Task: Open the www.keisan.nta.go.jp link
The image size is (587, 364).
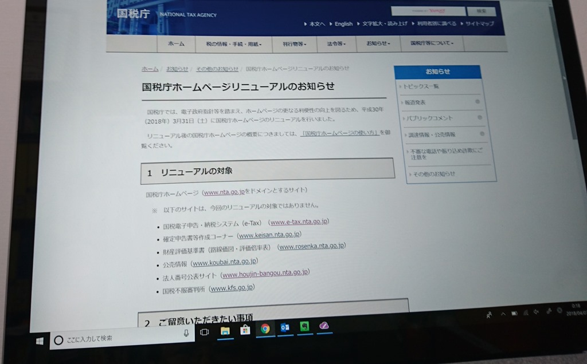Action: 269,235
